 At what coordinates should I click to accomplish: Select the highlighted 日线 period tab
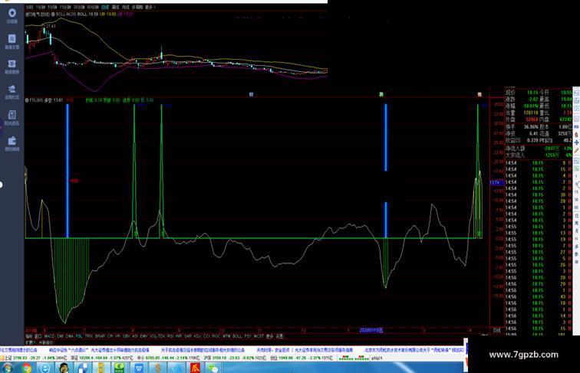[x=105, y=7]
